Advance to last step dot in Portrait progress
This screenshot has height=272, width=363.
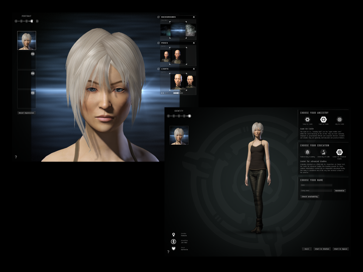click(37, 21)
